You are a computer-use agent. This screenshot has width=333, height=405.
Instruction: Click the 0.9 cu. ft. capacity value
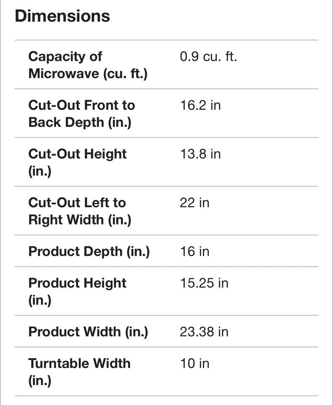pyautogui.click(x=208, y=57)
